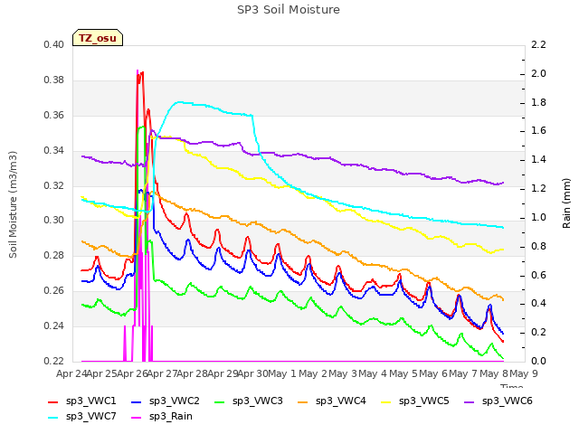Click the 1.0 tick on rain axis
Viewport: 579px width, 434px height.
(538, 217)
